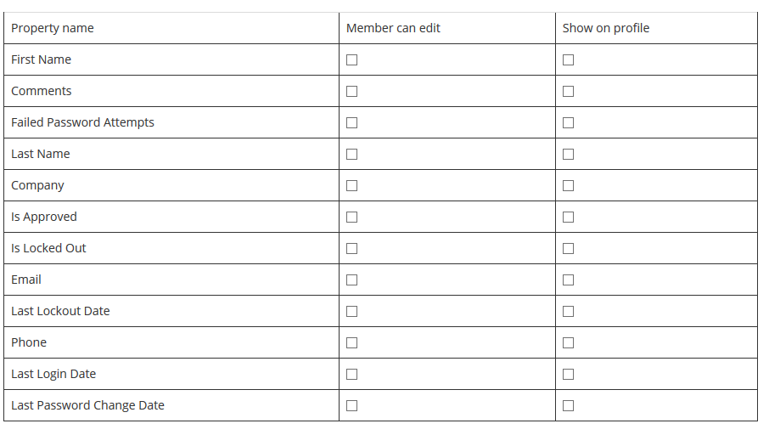This screenshot has height=435, width=769.
Task: Tick Show on profile for Email
Action: coord(568,280)
